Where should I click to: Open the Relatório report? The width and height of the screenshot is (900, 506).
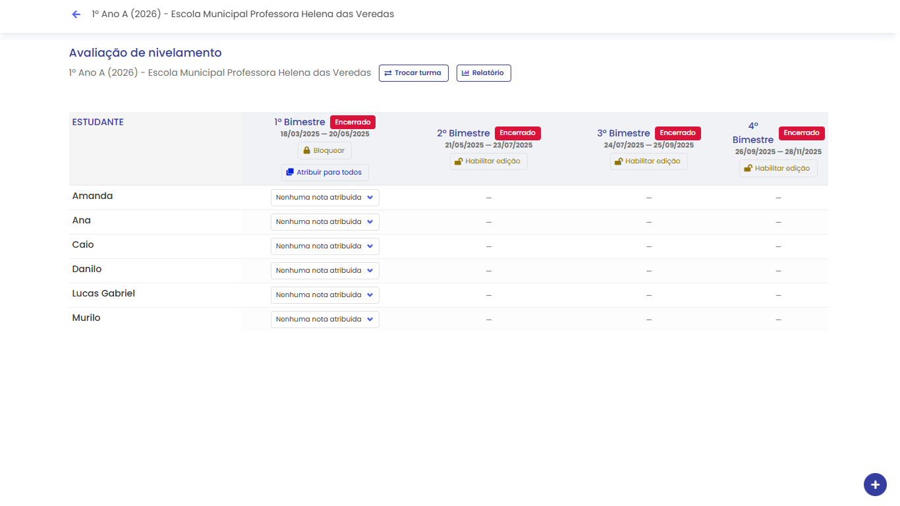[x=484, y=73]
